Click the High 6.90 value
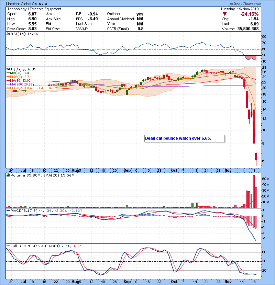Image resolution: width=275 pixels, height=285 pixels. (32, 19)
